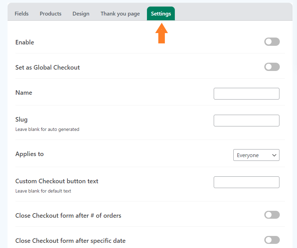Switch to the Fields tab
This screenshot has height=248, width=297.
tap(22, 14)
